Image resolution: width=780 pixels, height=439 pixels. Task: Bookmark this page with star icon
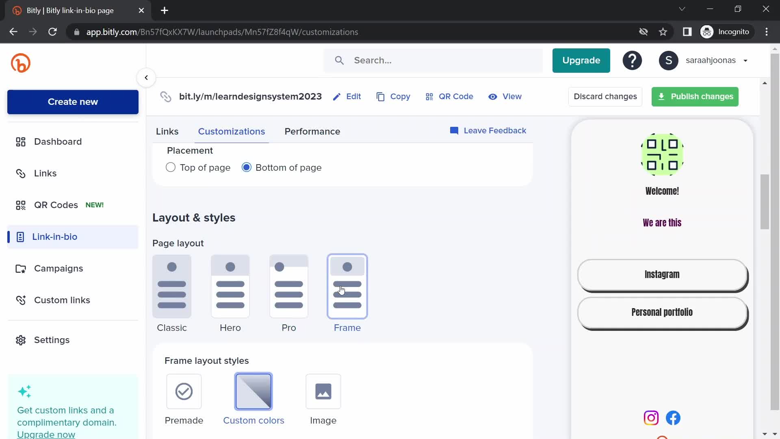pos(663,32)
